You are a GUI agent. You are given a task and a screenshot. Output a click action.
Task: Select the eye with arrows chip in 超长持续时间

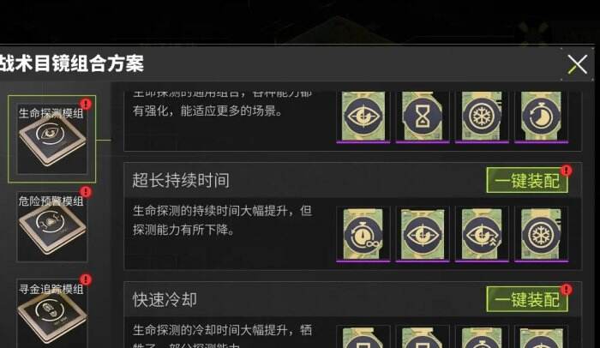[x=482, y=234]
